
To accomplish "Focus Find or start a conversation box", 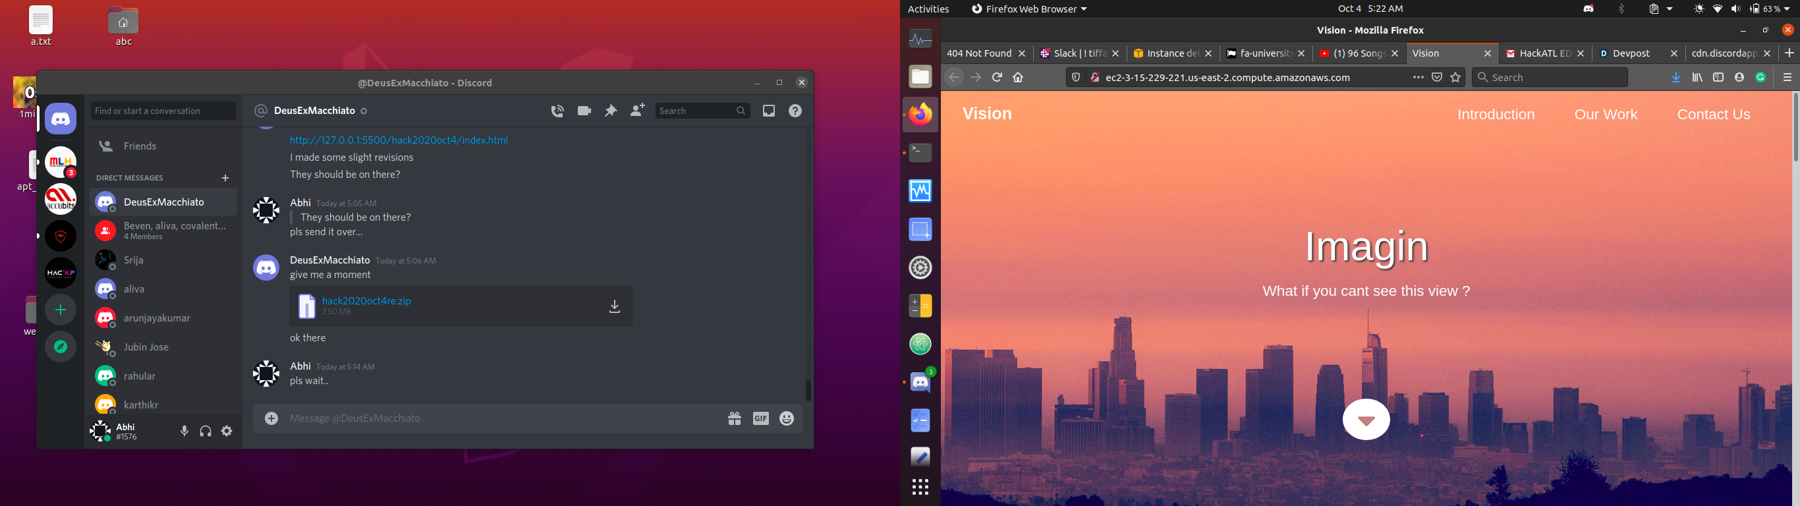I will pos(163,111).
